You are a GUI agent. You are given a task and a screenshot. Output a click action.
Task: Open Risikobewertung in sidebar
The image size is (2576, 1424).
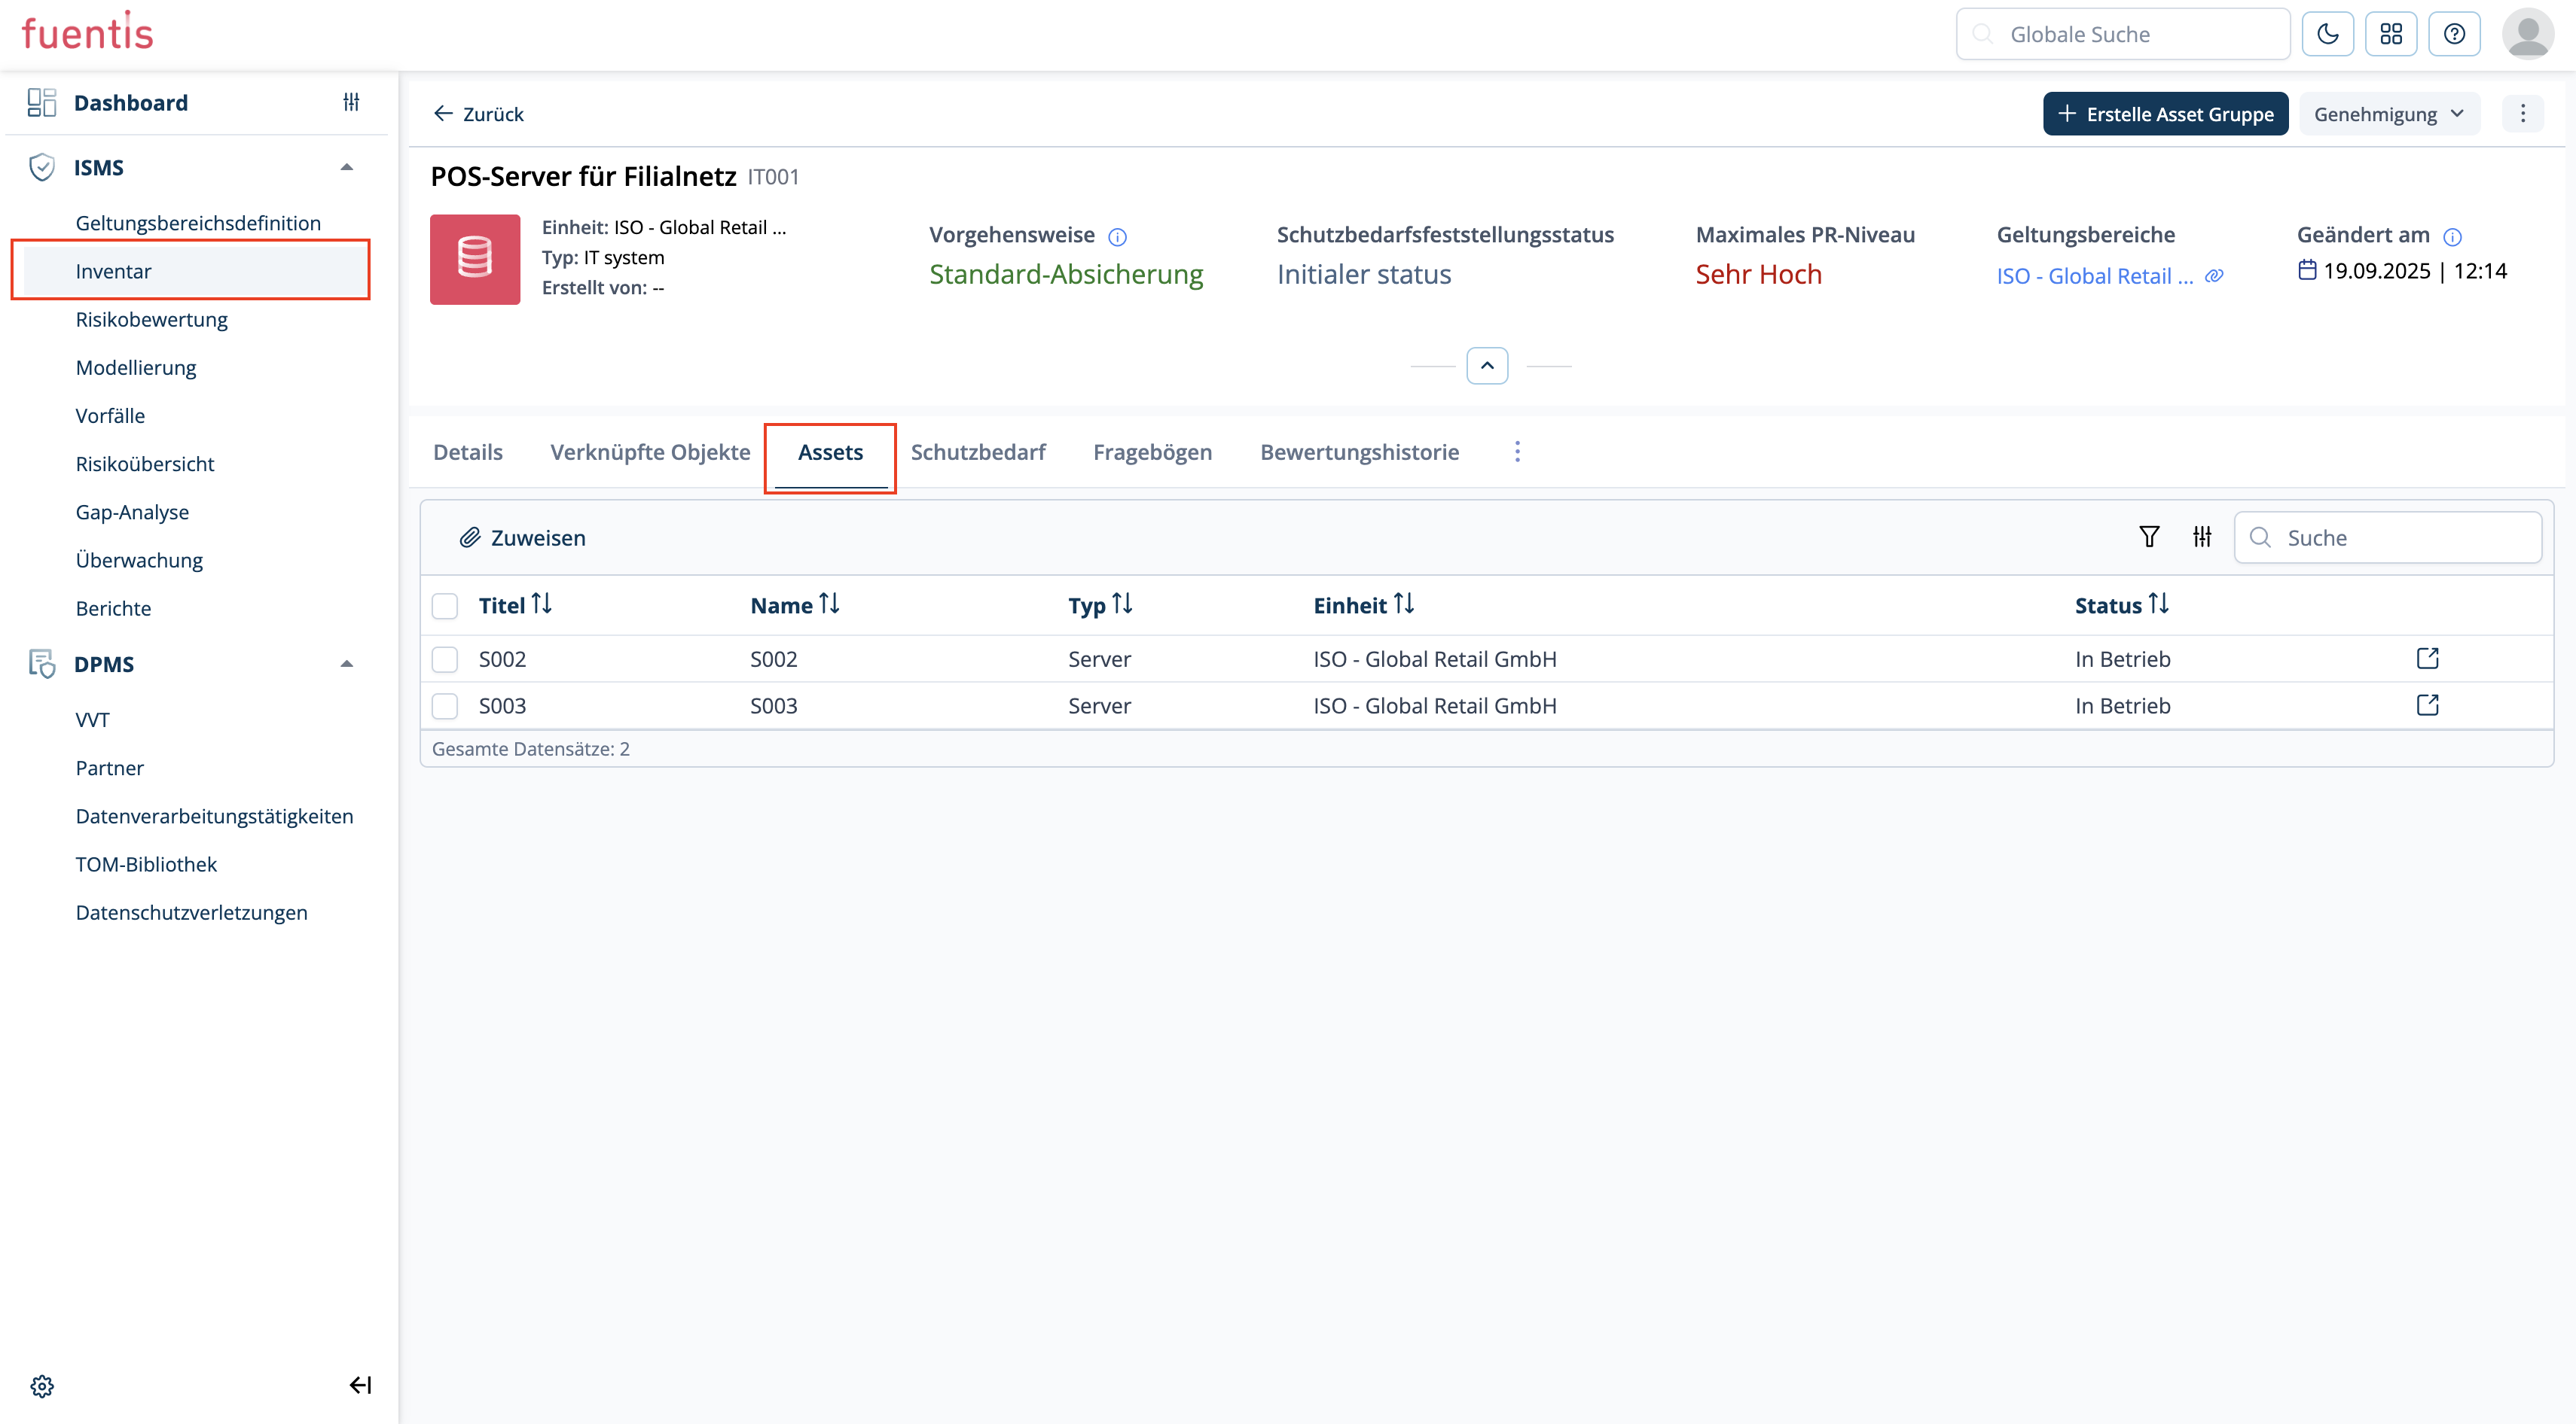coord(151,320)
